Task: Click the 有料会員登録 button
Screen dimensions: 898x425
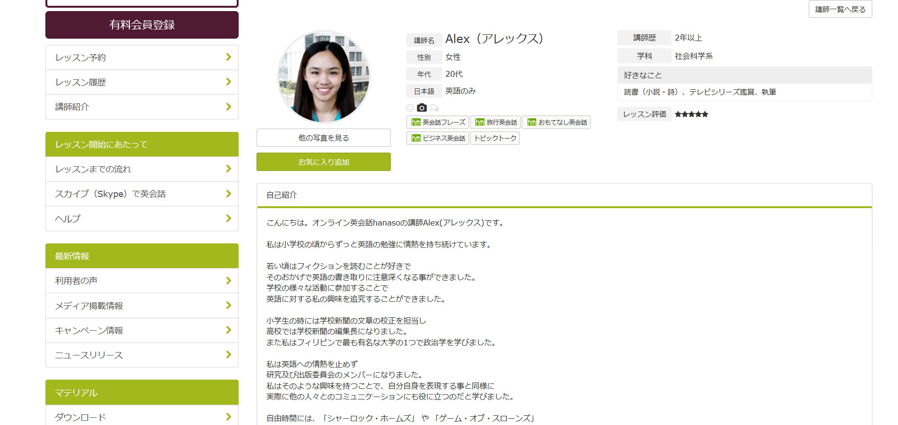Action: (142, 25)
